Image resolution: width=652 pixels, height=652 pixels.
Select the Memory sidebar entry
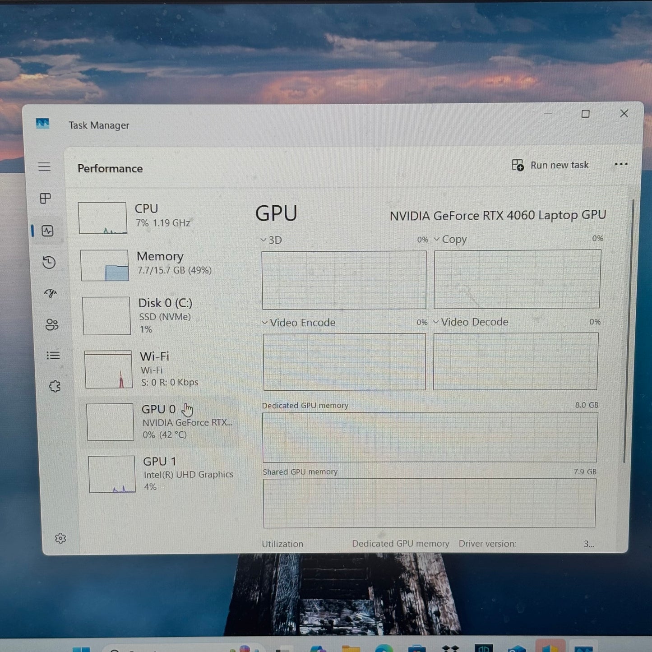pyautogui.click(x=161, y=263)
